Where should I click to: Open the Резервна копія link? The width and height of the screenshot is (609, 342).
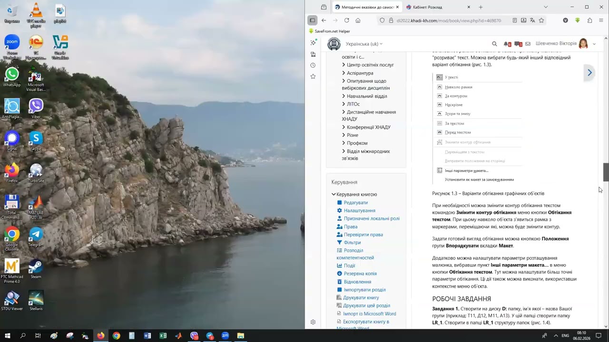(x=360, y=274)
